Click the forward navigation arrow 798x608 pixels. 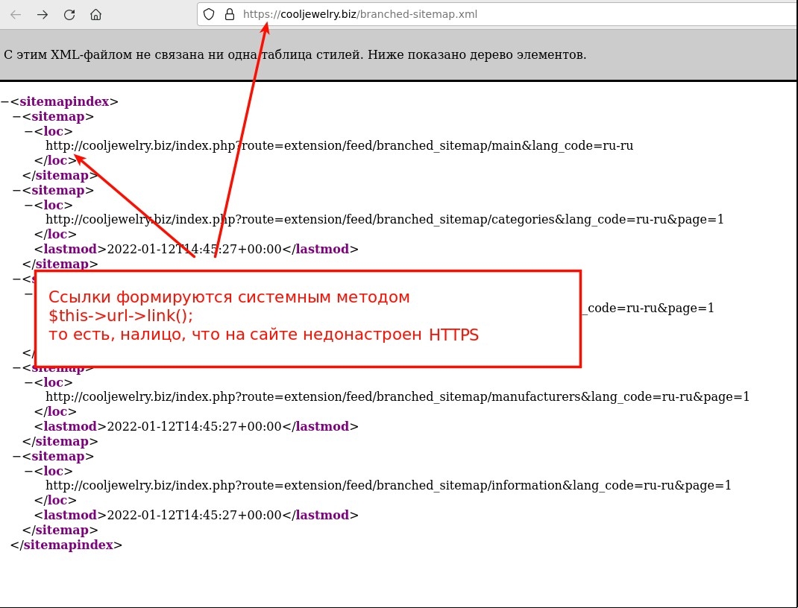click(x=43, y=14)
